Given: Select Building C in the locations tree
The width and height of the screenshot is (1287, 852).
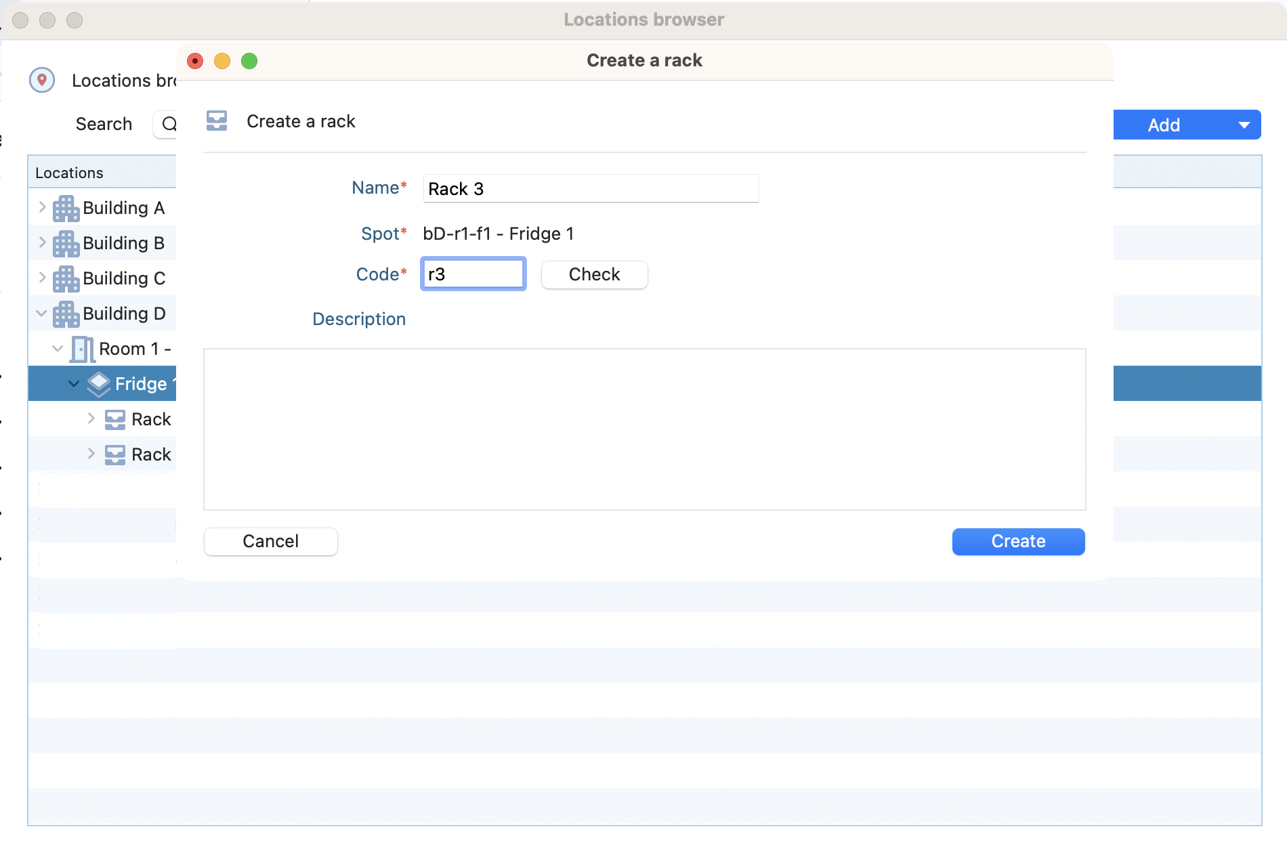Looking at the screenshot, I should [124, 278].
